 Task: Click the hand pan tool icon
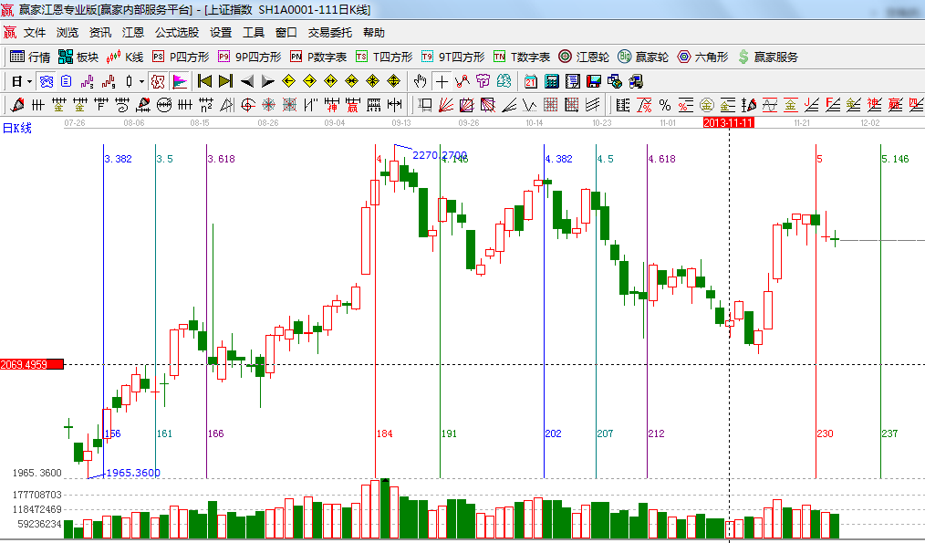point(420,81)
